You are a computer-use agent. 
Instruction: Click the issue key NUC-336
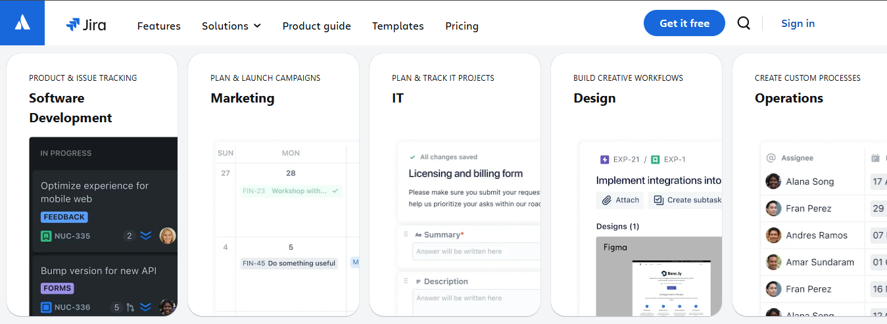point(72,307)
